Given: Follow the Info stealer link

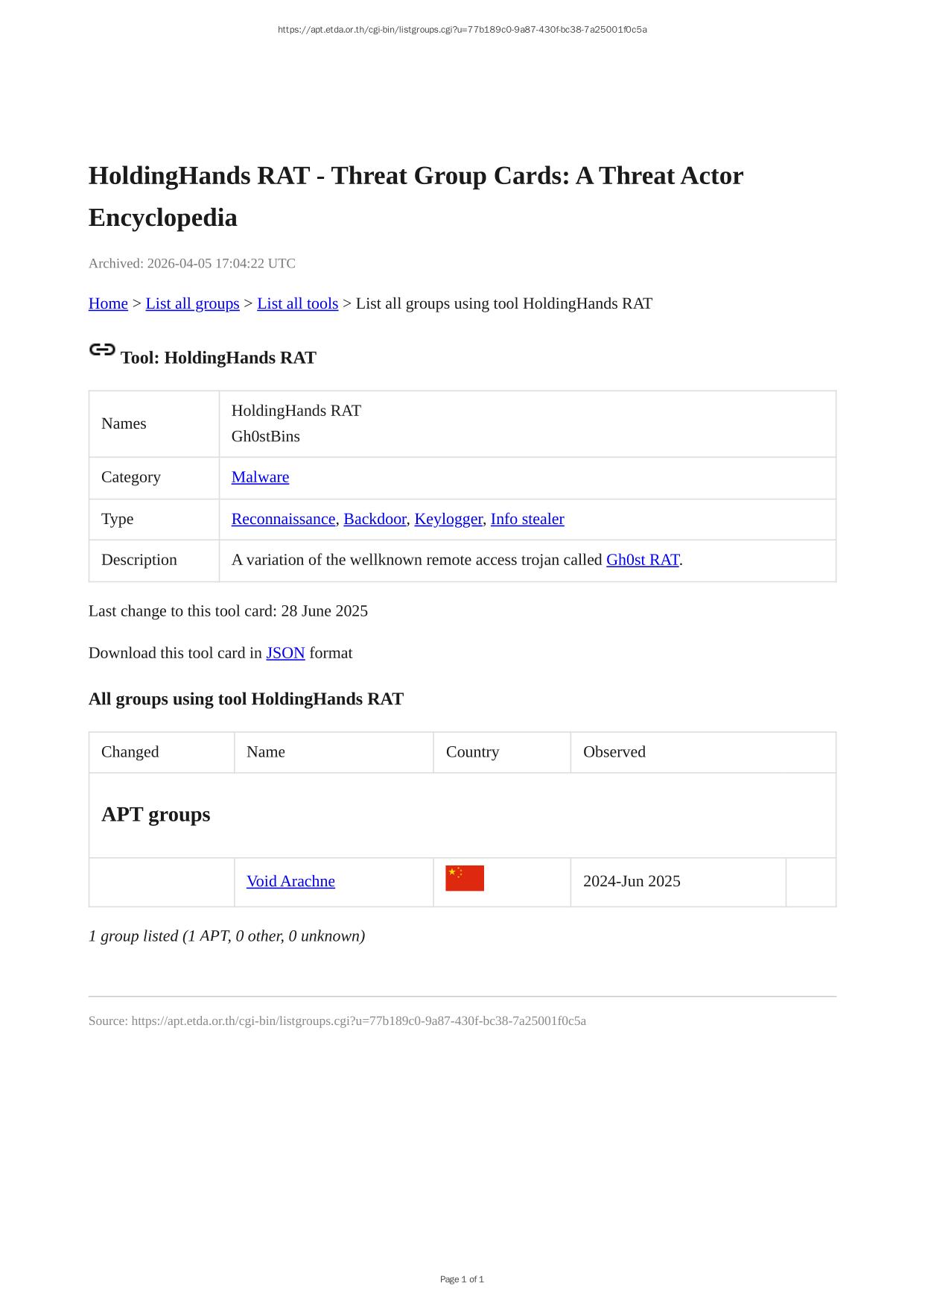Looking at the screenshot, I should (x=527, y=519).
